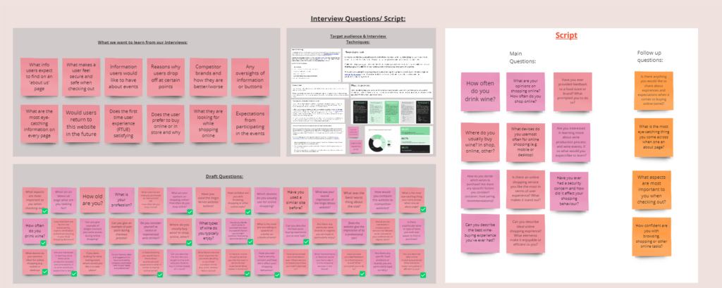Select draft note 'Have you used a similar site before?'

(x=295, y=200)
